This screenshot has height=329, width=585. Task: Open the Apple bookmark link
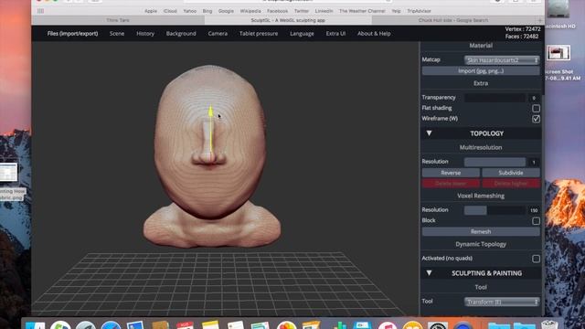[151, 11]
